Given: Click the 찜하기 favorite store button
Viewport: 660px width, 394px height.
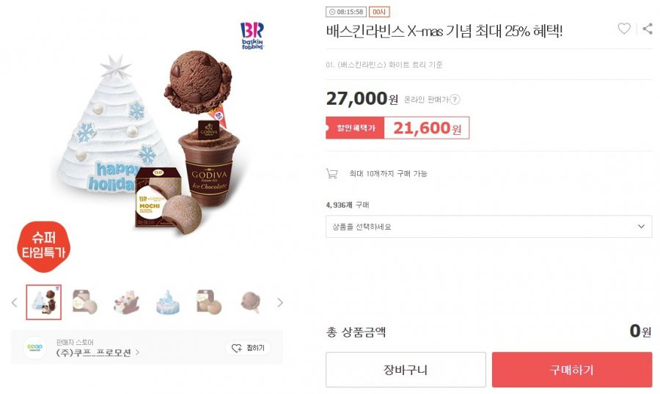Looking at the screenshot, I should tap(249, 348).
